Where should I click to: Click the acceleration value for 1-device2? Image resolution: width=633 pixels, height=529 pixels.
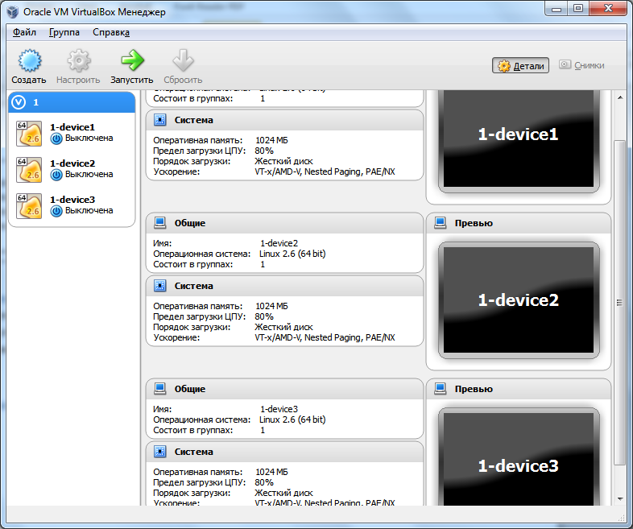(325, 337)
